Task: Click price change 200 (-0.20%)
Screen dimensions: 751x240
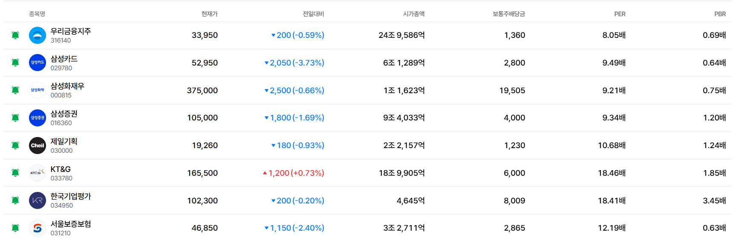Action: tap(298, 201)
